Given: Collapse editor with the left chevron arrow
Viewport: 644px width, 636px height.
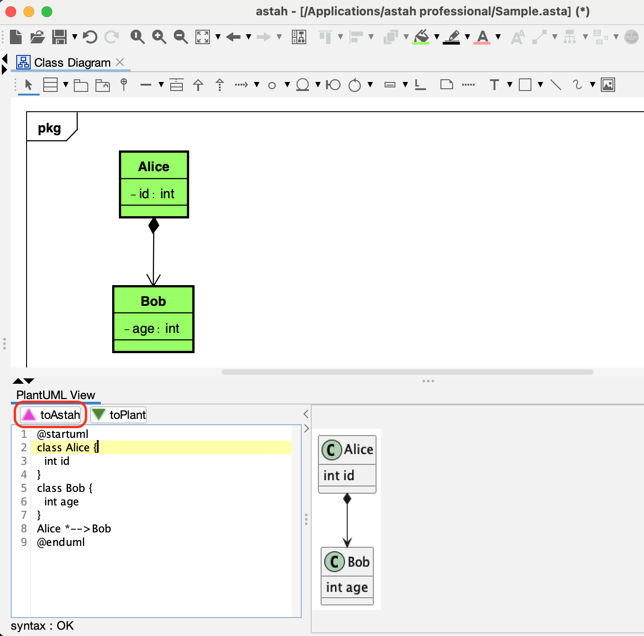Looking at the screenshot, I should pos(306,414).
